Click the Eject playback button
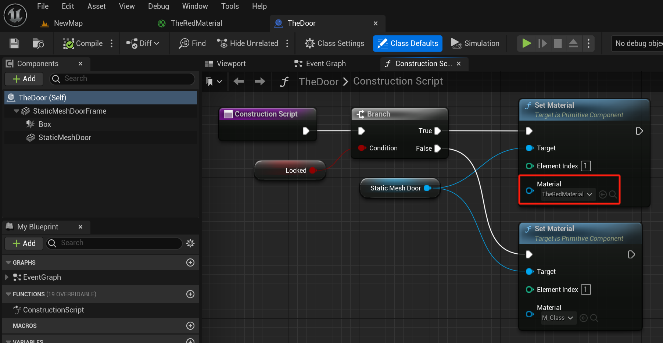This screenshot has height=343, width=663. (573, 43)
